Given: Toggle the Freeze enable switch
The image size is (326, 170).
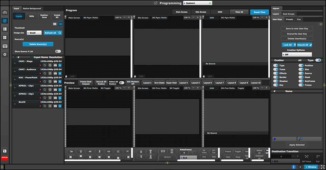Looking at the screenshot, I should pyautogui.click(x=301, y=85).
